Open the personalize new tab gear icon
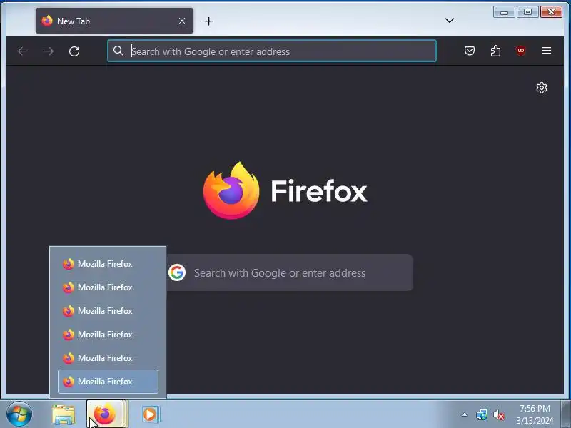Image resolution: width=571 pixels, height=428 pixels. 542,88
